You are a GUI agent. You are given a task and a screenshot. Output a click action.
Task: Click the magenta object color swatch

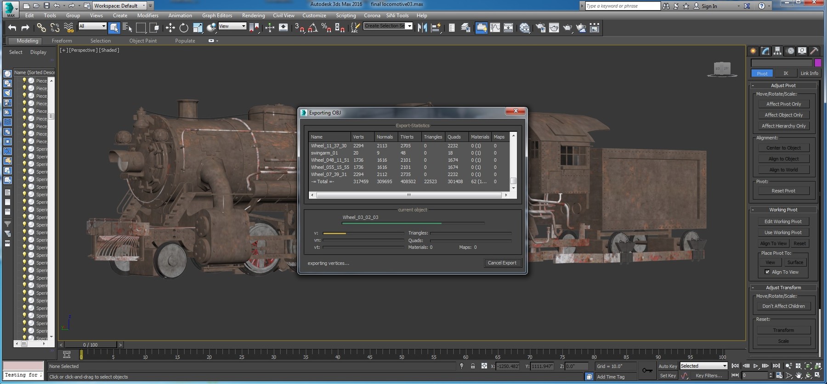[x=818, y=63]
